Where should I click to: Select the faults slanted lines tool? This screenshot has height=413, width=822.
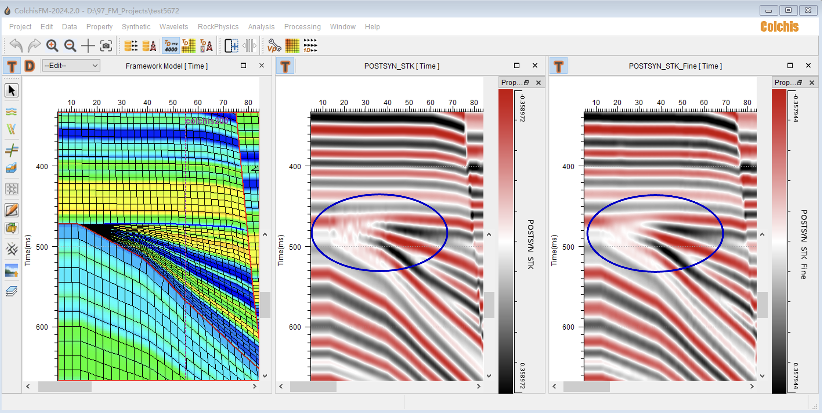pyautogui.click(x=12, y=129)
